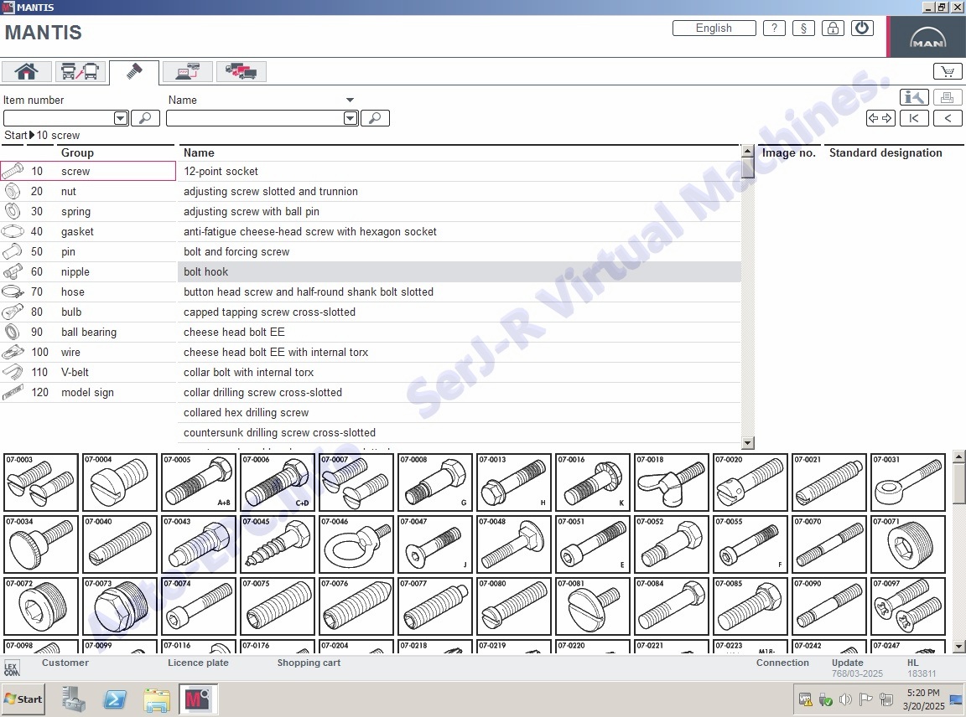
Task: Select bolt hook row
Action: (459, 272)
